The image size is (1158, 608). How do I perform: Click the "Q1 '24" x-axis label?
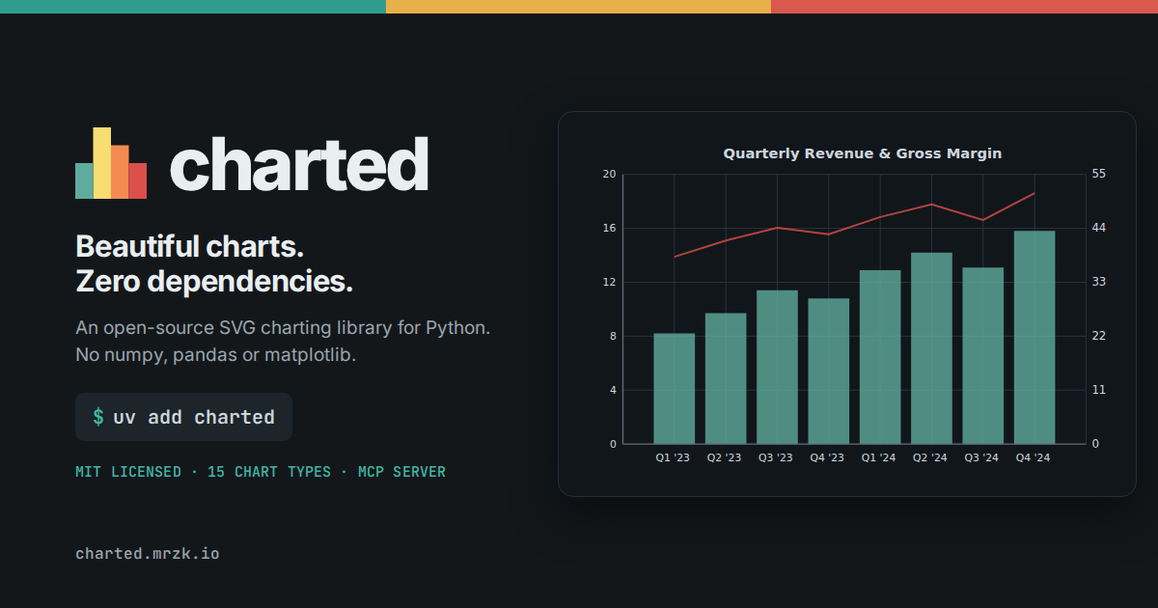(x=879, y=458)
